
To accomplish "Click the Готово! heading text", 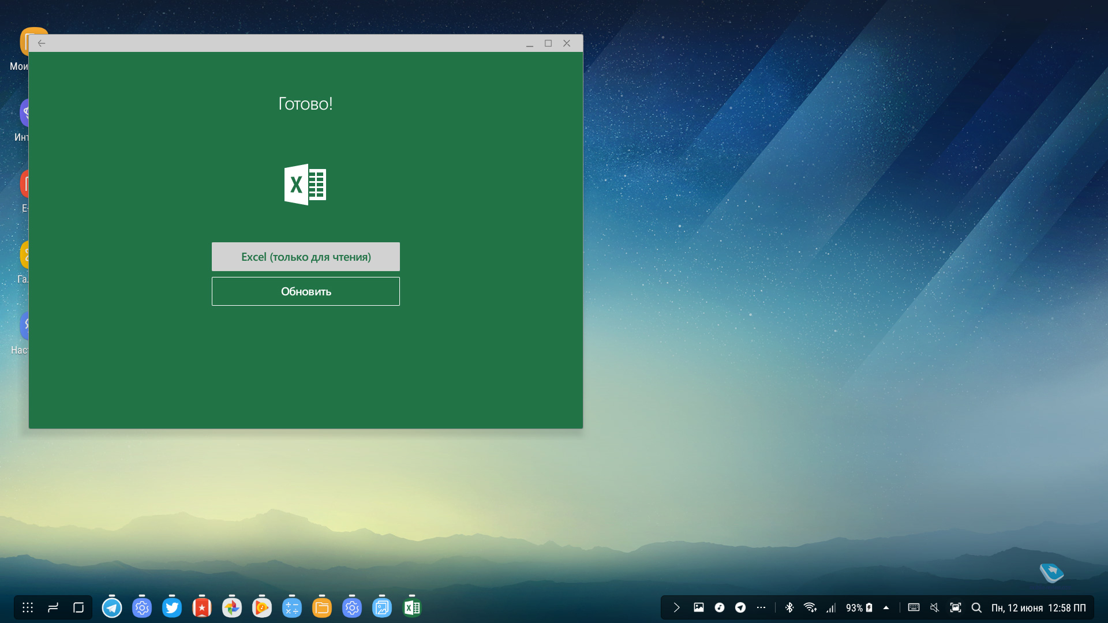I will (x=305, y=104).
